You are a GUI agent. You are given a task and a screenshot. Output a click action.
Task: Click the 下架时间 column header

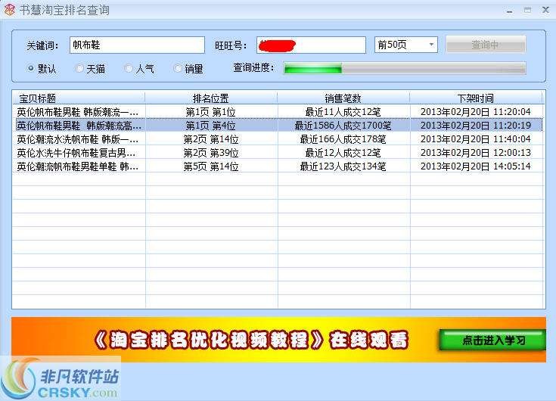[476, 98]
